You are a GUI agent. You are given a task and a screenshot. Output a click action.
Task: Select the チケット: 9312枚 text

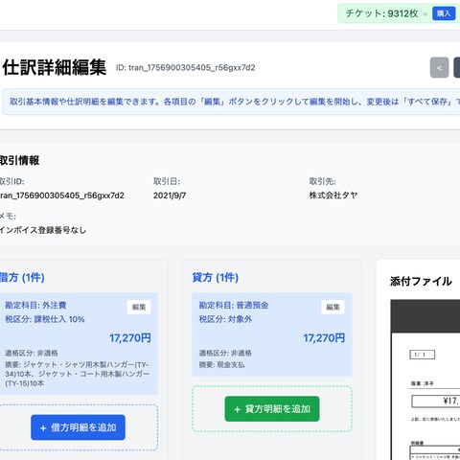(x=381, y=13)
